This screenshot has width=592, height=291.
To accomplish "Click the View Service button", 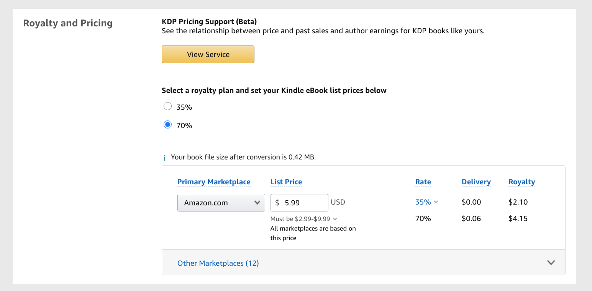I will [x=208, y=54].
